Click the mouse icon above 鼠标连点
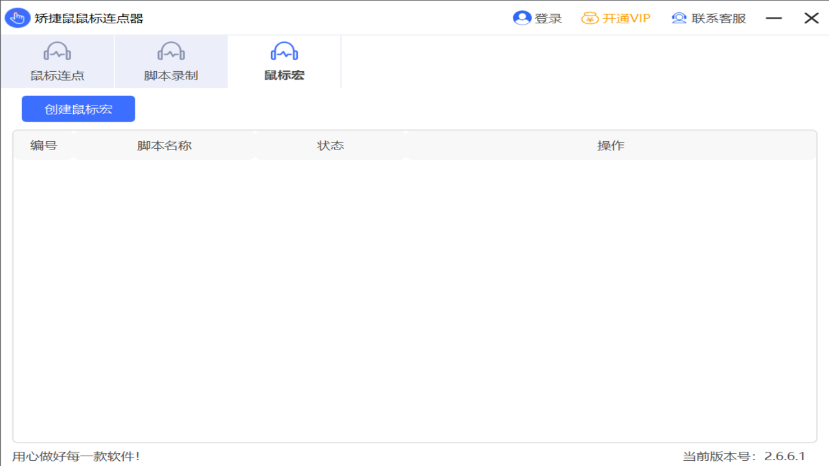The width and height of the screenshot is (829, 466). (57, 50)
